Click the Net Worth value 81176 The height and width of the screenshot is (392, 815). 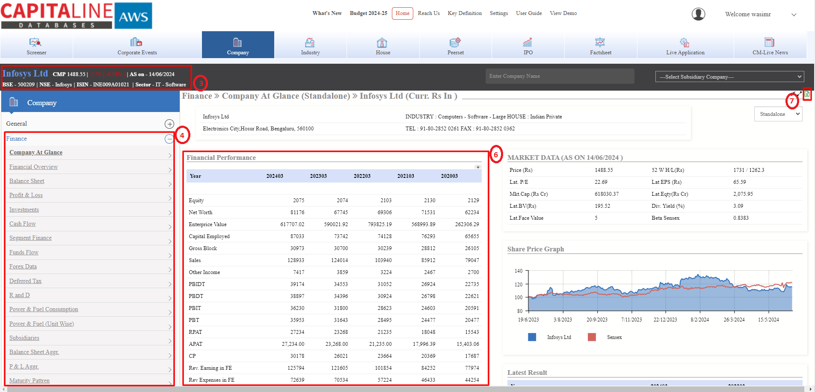click(297, 212)
